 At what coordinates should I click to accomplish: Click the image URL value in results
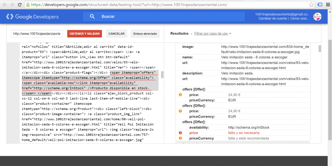pos(265,49)
